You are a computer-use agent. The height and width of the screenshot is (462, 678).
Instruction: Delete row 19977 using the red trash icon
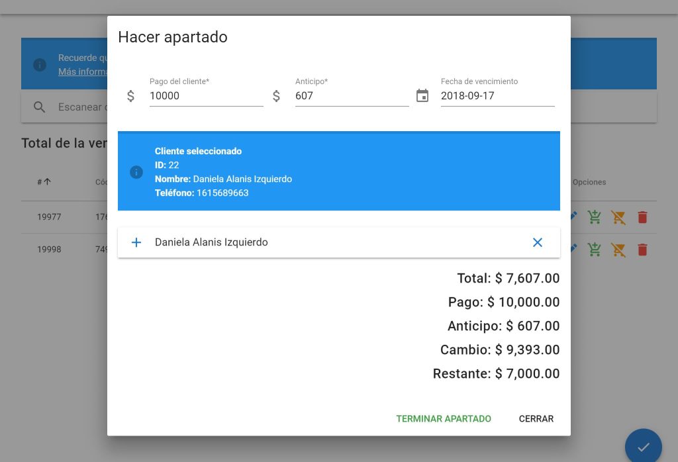coord(642,217)
